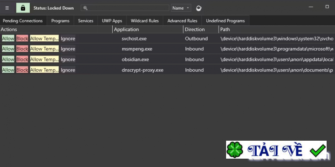Block dnscrypt-proxy.exe connection

coord(22,70)
